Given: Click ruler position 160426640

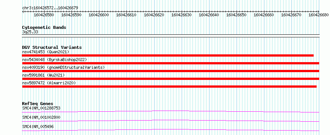Looking at the screenshot, I should coord(209,15).
